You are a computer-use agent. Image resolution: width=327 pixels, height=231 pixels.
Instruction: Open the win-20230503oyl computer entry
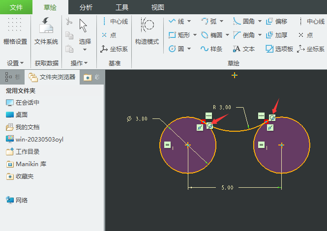click(x=34, y=139)
